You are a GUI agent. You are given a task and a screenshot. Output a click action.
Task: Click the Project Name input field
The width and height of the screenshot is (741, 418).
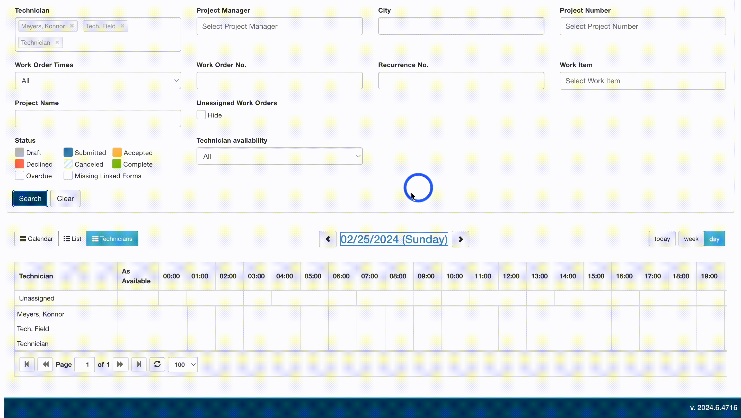pos(98,119)
